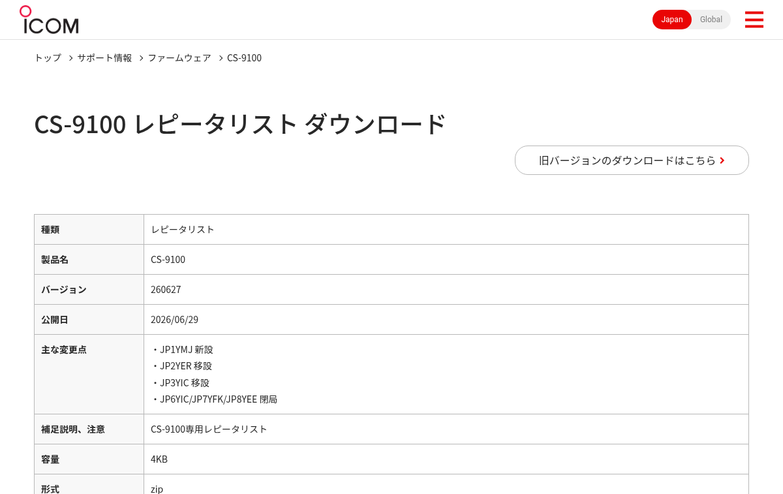Click the zip format value
This screenshot has width=783, height=494.
157,489
